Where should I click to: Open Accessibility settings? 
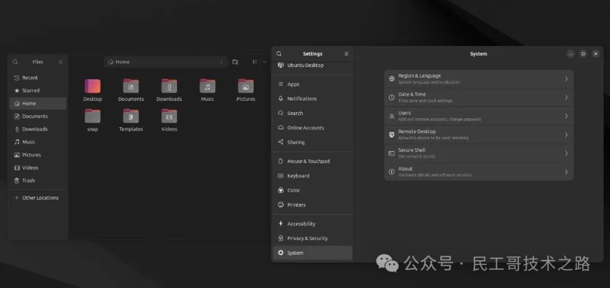(313, 224)
